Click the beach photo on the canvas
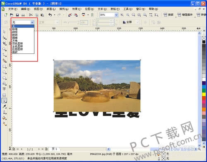207x162 pixels. (97, 86)
